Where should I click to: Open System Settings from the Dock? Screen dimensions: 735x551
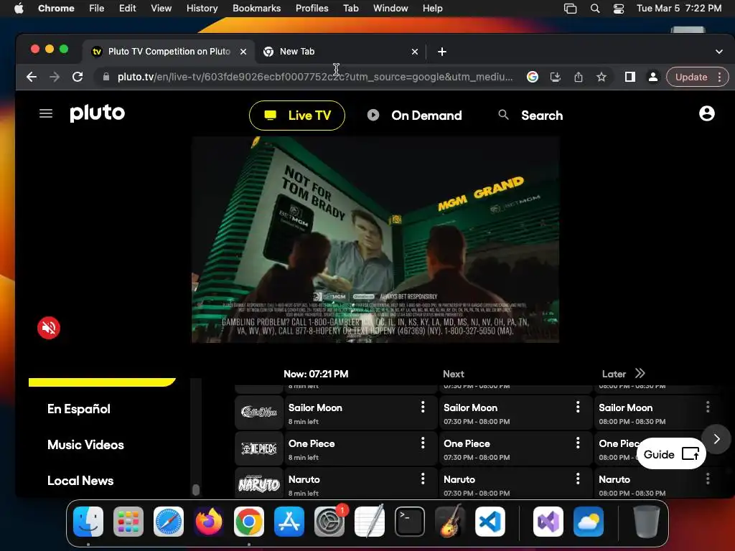click(x=329, y=522)
